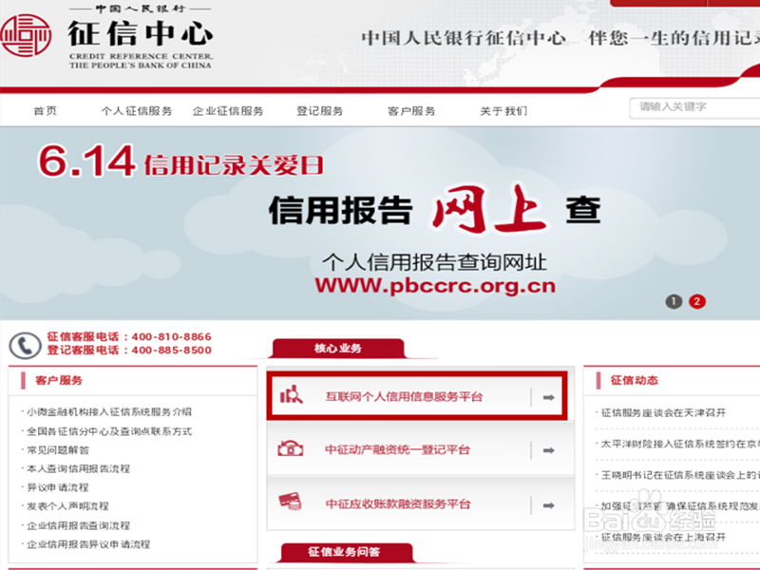Click the bank card icon of 中征应收账款融资服务平台
This screenshot has width=760, height=570.
291,503
